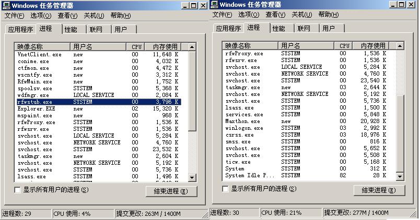Image resolution: width=420 pixels, height=220 pixels.
Task: Sort by CPU column in left window
Action: pos(135,47)
